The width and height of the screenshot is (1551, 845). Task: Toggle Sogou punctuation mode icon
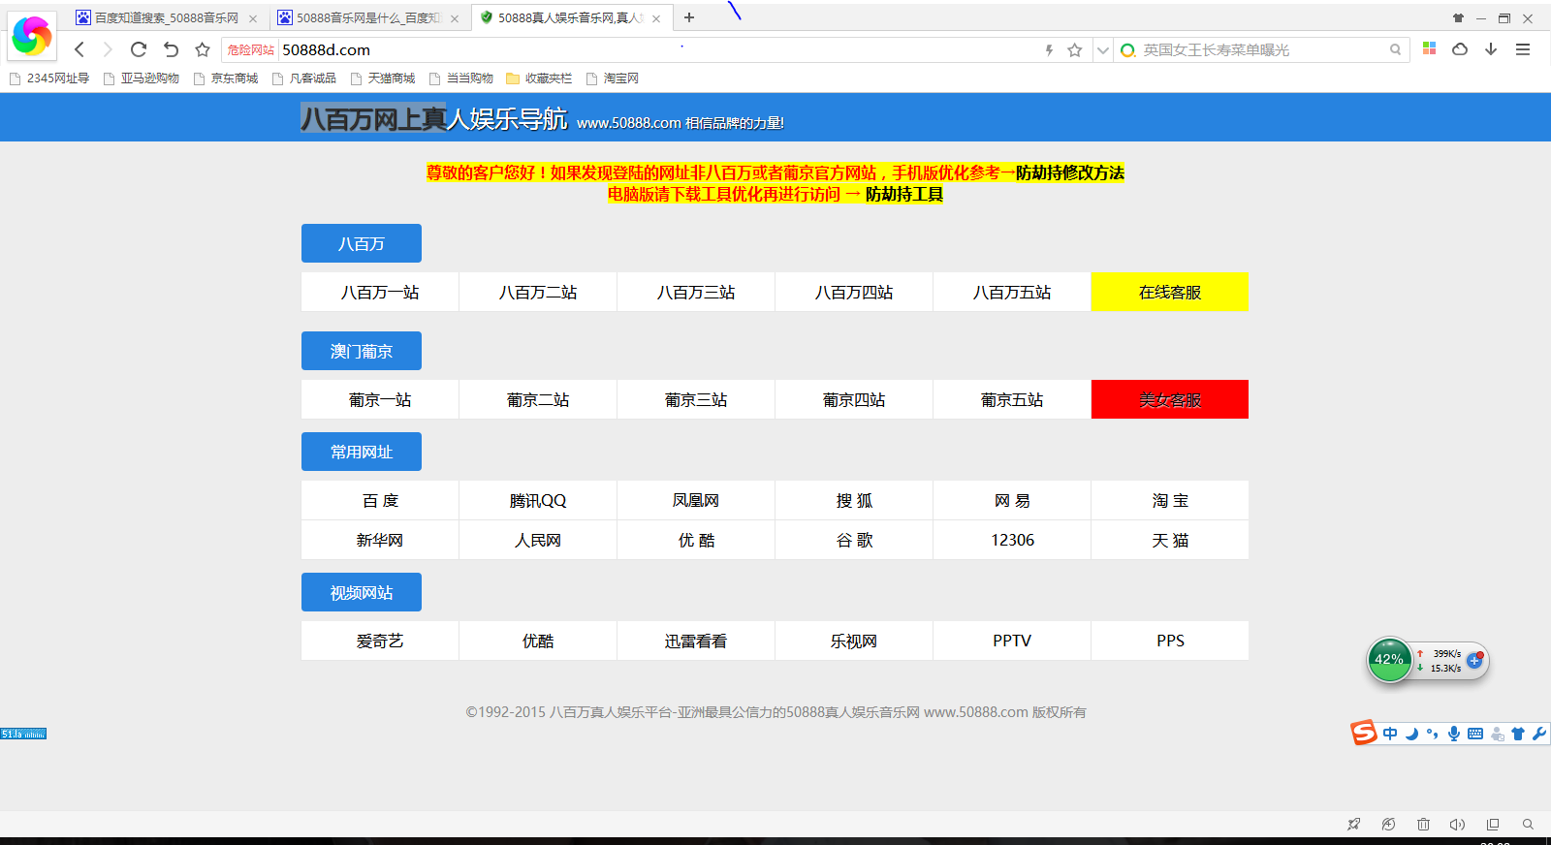click(1433, 734)
